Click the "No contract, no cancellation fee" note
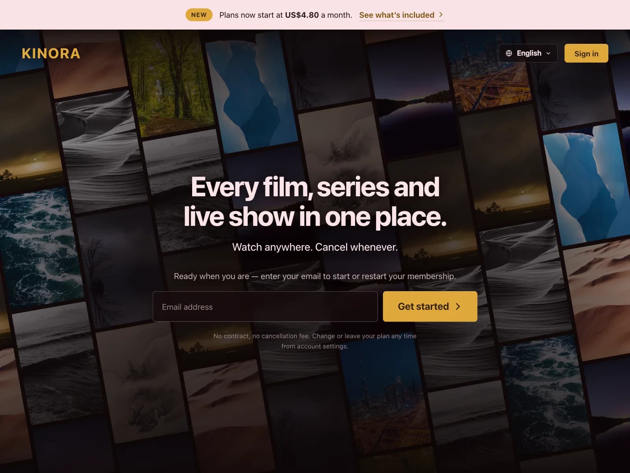The image size is (630, 473). [x=315, y=341]
